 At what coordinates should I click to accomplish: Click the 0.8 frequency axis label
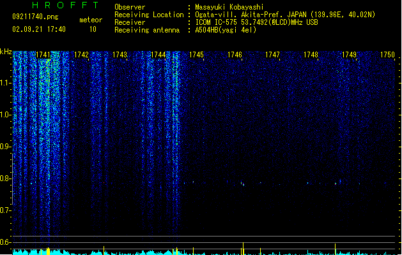click(5, 178)
